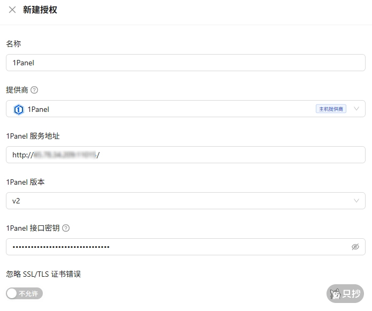Click the 只抄 watermark cat icon
This screenshot has height=311, width=372.
(x=336, y=293)
